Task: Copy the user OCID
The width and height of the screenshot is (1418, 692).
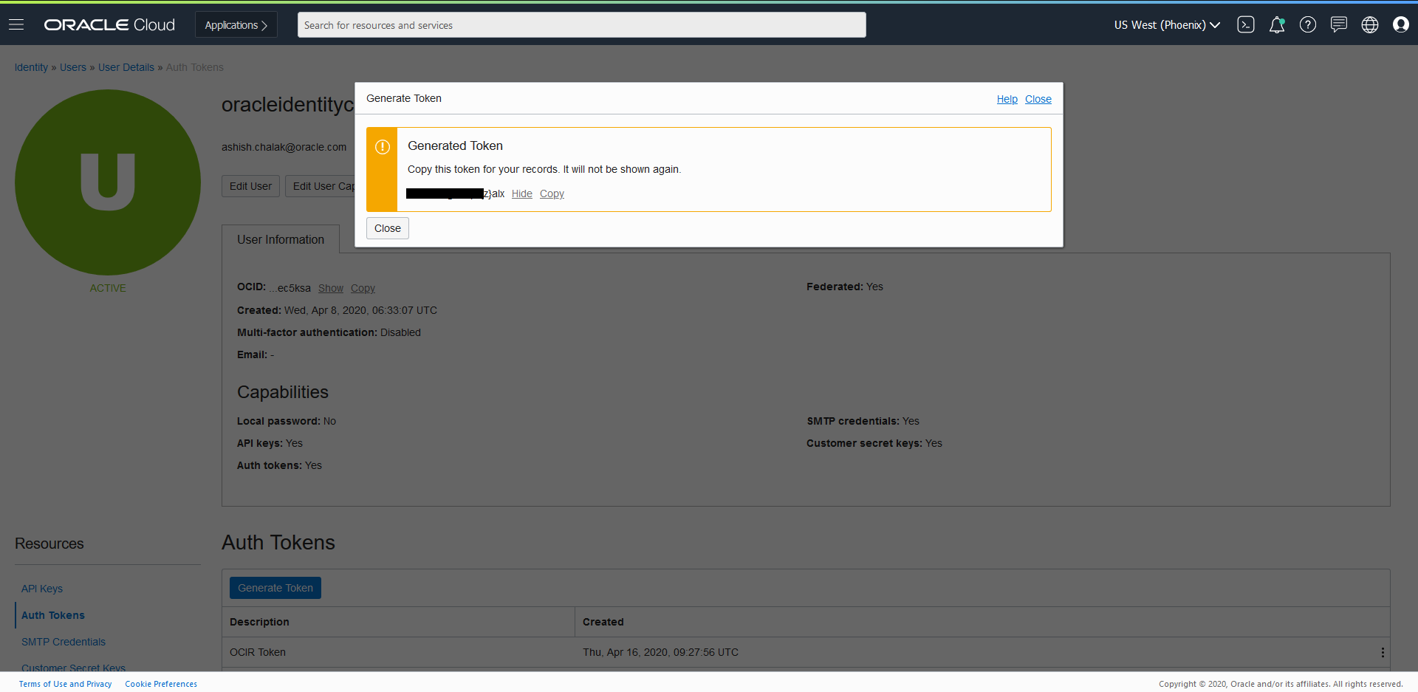Action: click(x=363, y=288)
